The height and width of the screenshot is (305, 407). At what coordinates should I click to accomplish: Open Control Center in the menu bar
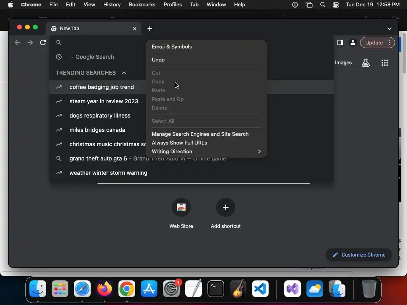[x=335, y=5]
